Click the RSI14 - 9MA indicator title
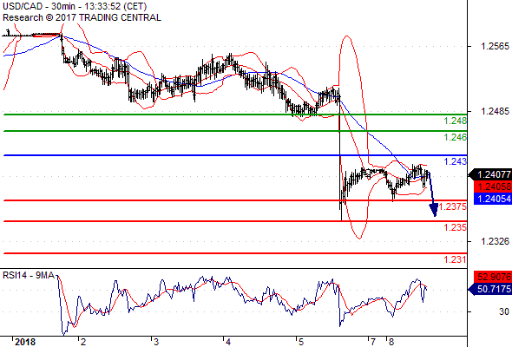512x347 pixels. coord(29,276)
